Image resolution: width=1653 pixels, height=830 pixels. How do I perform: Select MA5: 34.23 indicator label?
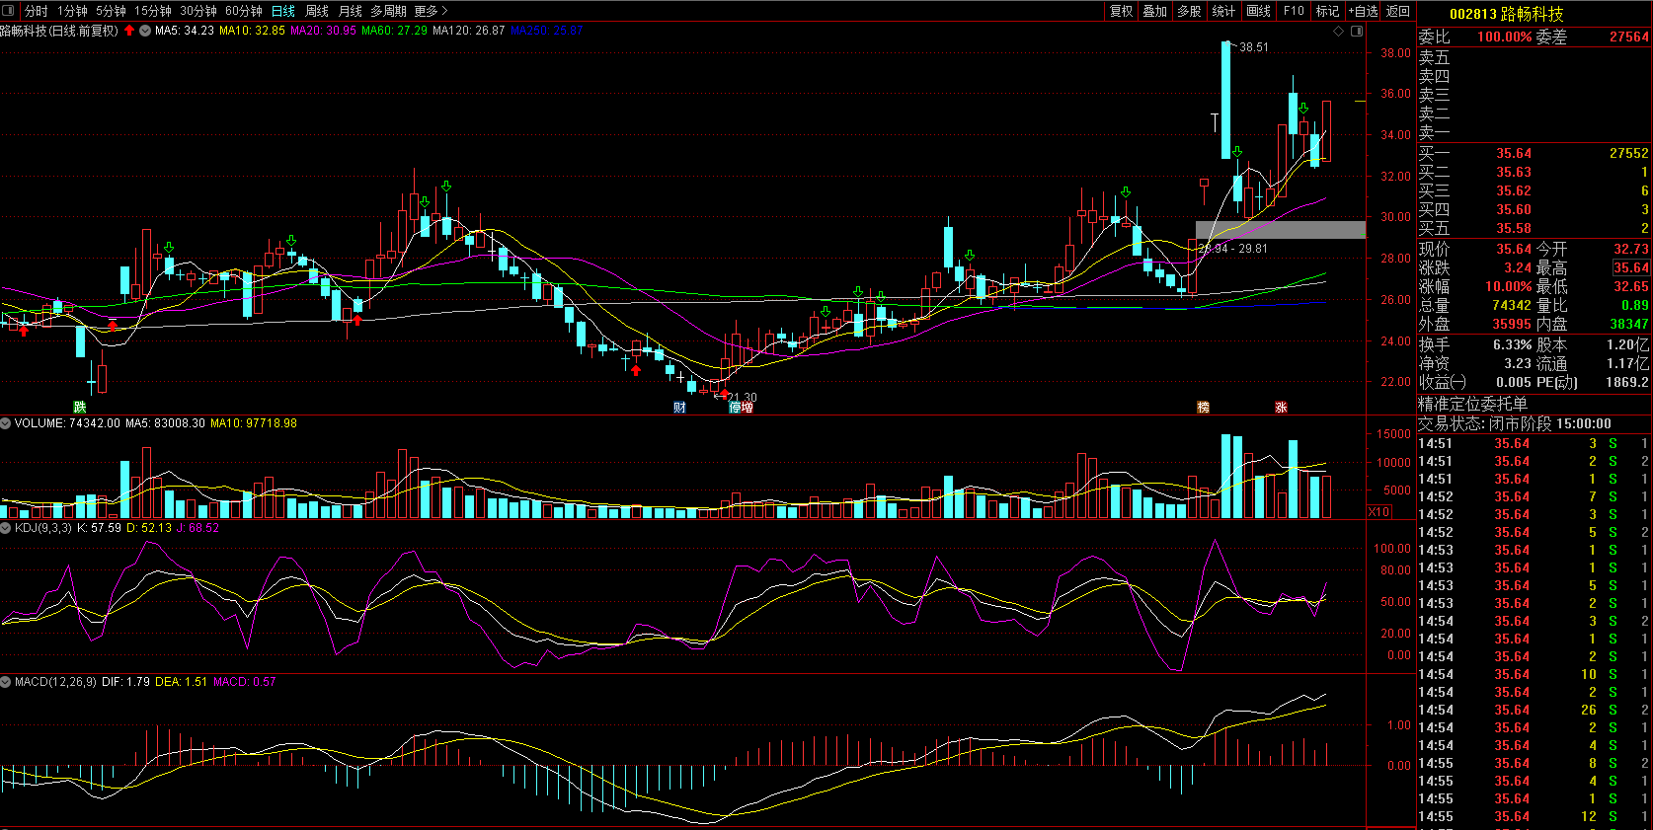185,31
